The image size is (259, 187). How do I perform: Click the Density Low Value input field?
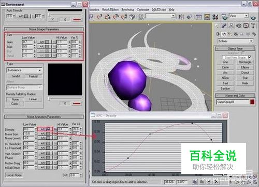[28, 129]
